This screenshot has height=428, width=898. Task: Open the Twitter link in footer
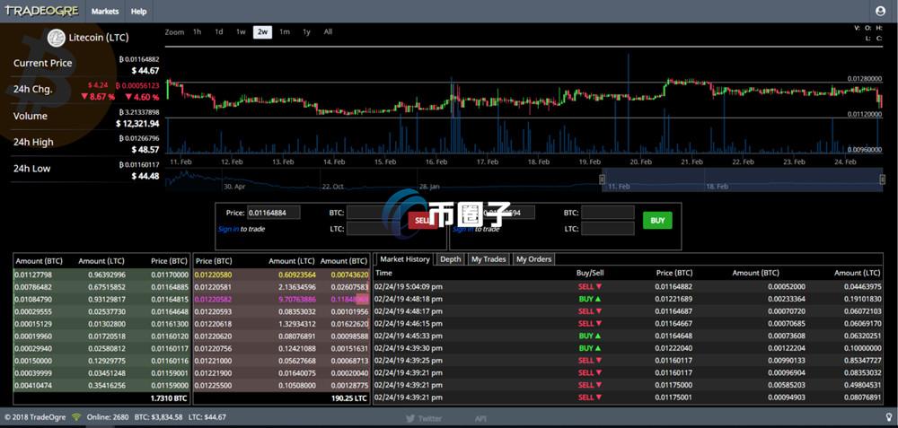424,418
